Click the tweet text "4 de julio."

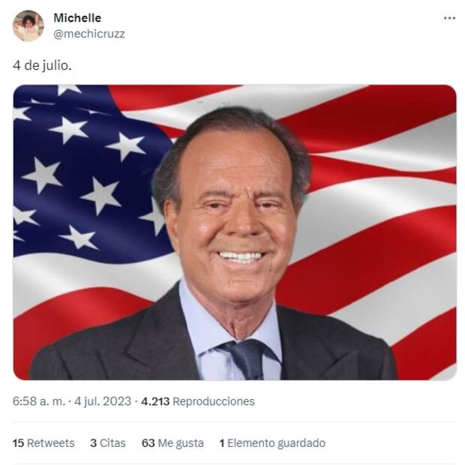coord(42,65)
